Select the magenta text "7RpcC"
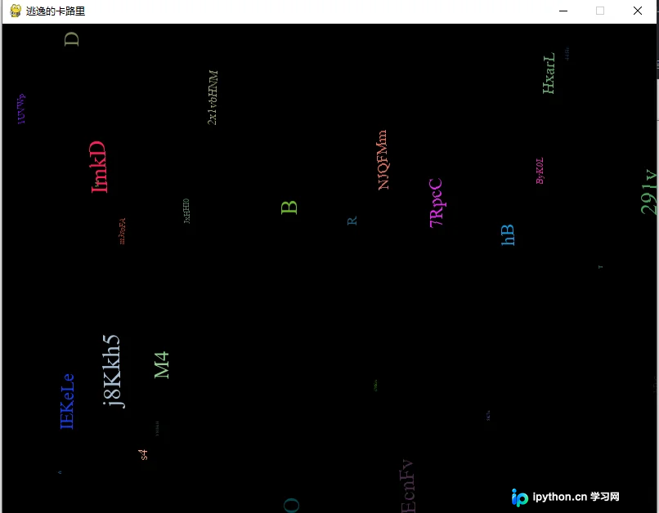 click(436, 203)
